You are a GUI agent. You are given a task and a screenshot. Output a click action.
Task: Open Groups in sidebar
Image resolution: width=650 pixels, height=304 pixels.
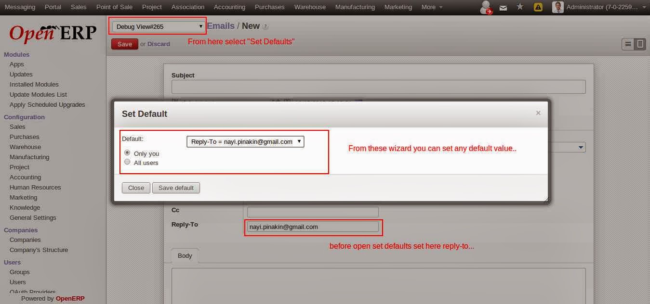click(x=20, y=272)
